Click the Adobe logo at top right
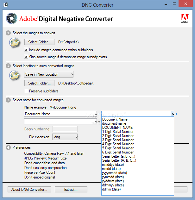 tap(185, 19)
